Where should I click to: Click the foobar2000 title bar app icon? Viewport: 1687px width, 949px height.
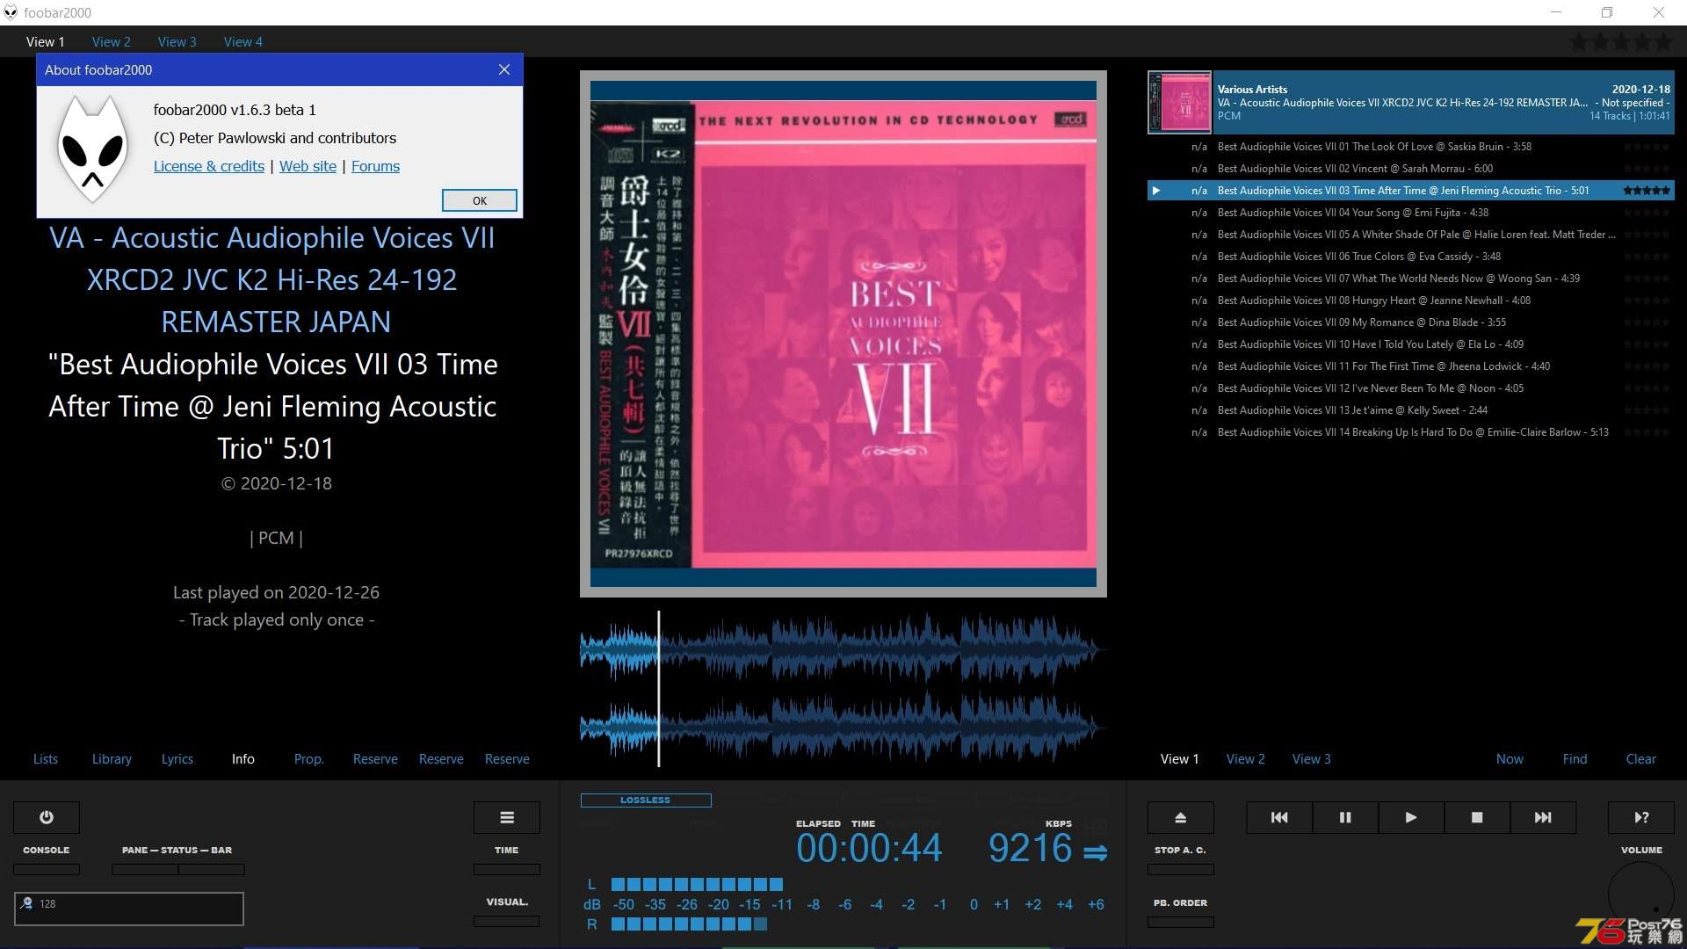pyautogui.click(x=11, y=12)
